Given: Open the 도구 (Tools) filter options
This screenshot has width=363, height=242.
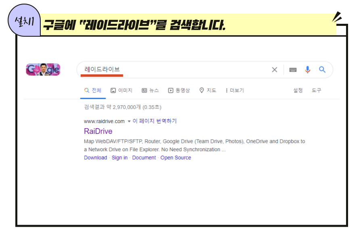Looking at the screenshot, I should [x=316, y=90].
